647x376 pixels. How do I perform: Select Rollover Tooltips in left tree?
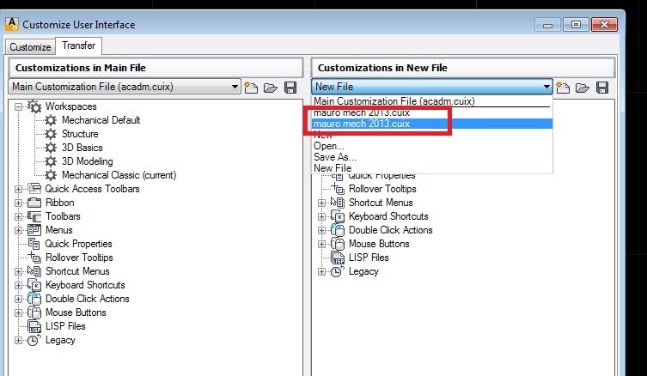point(79,258)
